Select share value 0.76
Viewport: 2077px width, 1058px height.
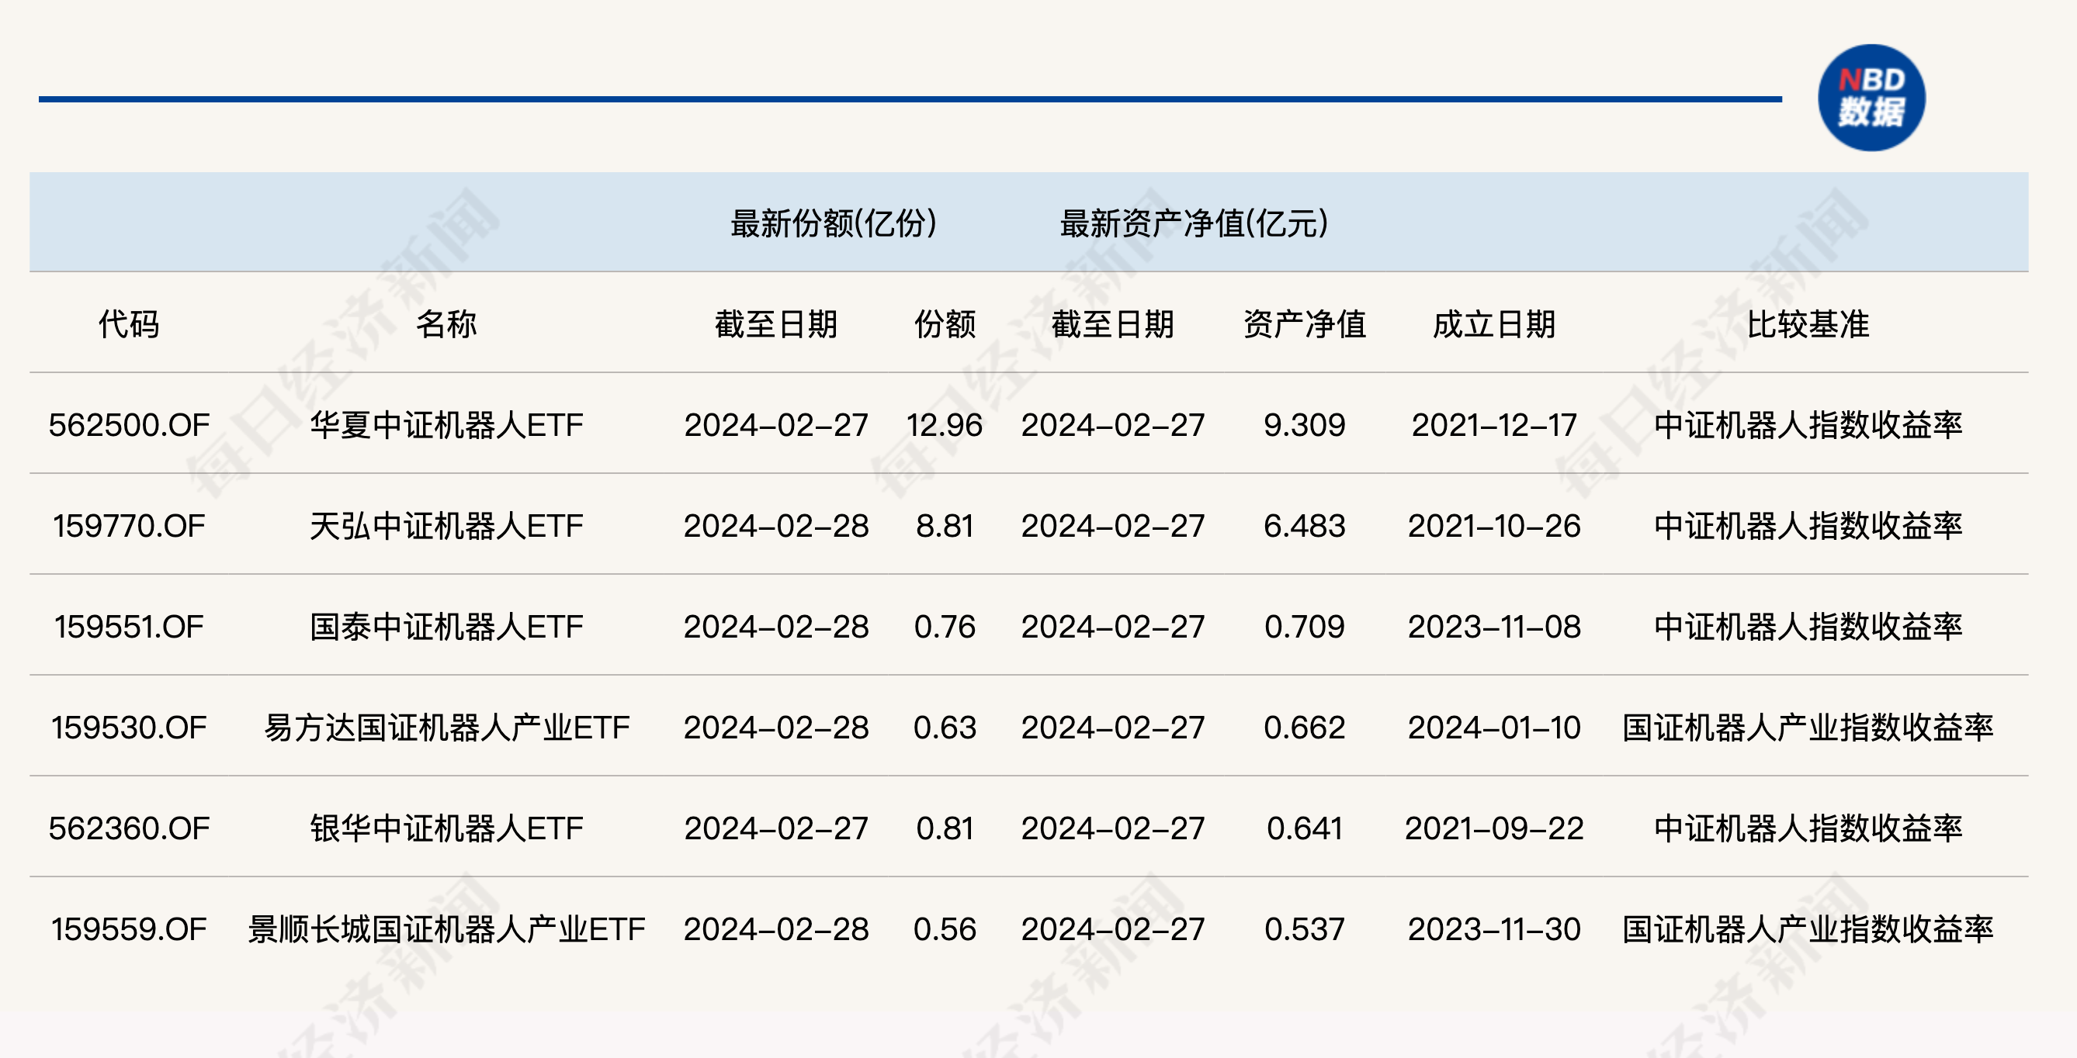(x=945, y=626)
